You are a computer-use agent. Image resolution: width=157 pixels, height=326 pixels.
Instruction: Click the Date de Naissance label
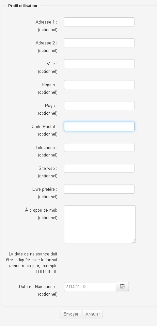click(x=38, y=286)
